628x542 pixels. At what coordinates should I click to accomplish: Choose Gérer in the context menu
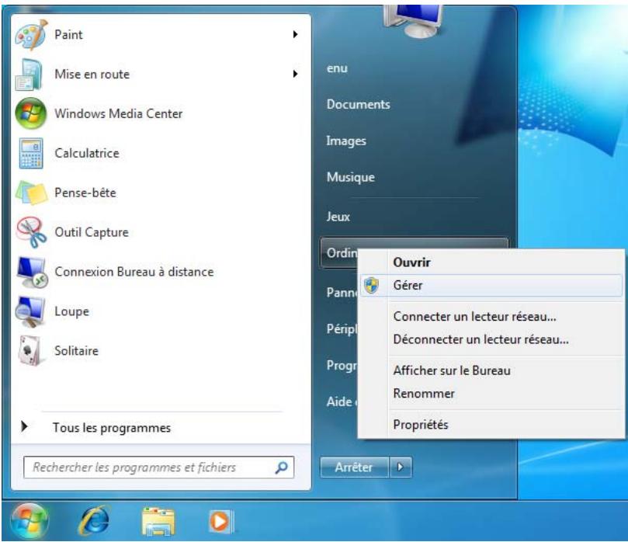coord(491,285)
